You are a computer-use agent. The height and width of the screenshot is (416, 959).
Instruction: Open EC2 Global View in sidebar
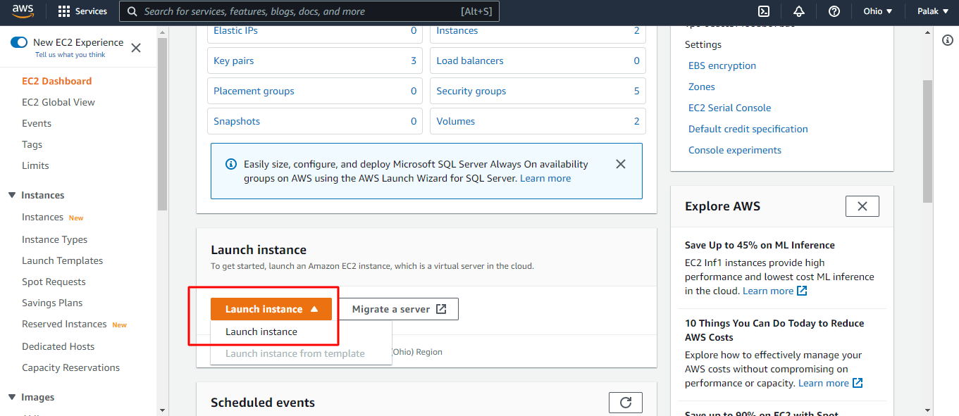[x=58, y=102]
